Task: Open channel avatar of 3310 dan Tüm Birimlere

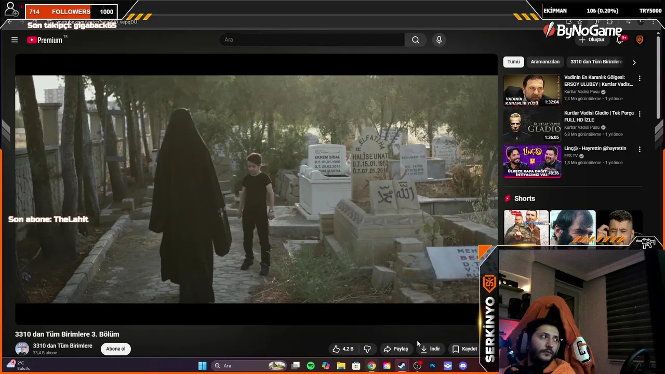Action: click(22, 349)
